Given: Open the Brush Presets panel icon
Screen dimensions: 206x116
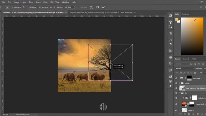Looking at the screenshot, I should 171,22.
